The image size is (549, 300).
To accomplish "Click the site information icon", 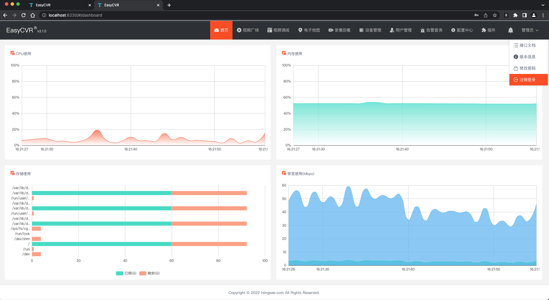I will point(44,15).
